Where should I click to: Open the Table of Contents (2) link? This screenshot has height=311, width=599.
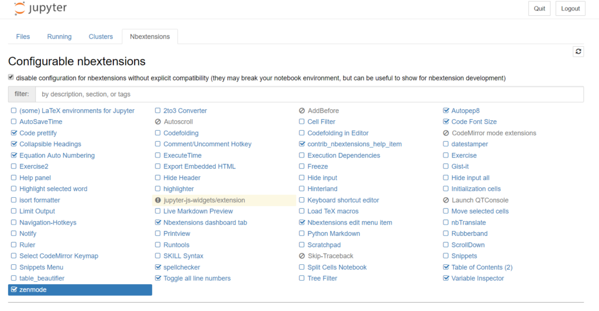click(481, 267)
